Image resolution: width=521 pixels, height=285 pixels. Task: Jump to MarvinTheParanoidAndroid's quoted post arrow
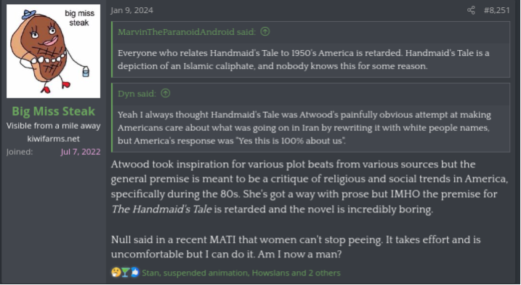pyautogui.click(x=264, y=31)
